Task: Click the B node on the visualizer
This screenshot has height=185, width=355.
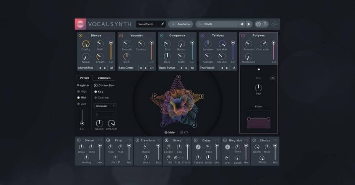Action: [201, 96]
